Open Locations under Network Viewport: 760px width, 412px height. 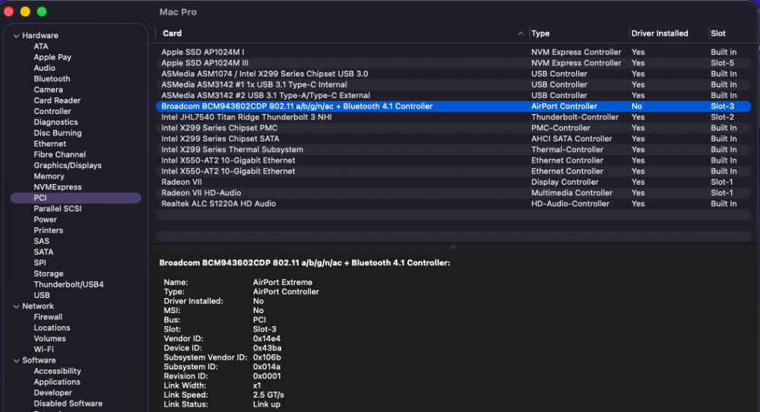(x=52, y=328)
